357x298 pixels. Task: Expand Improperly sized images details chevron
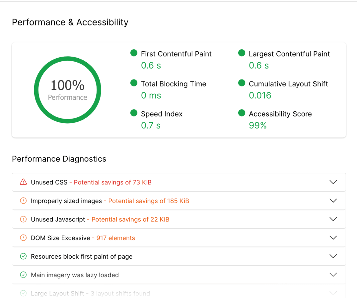click(333, 201)
